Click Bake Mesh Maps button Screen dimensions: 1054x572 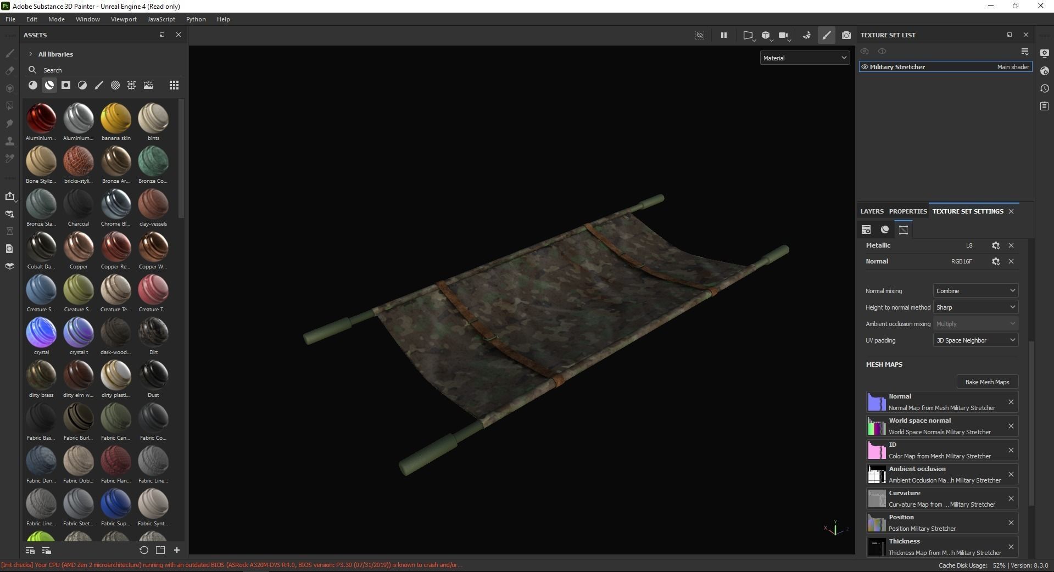pos(987,382)
